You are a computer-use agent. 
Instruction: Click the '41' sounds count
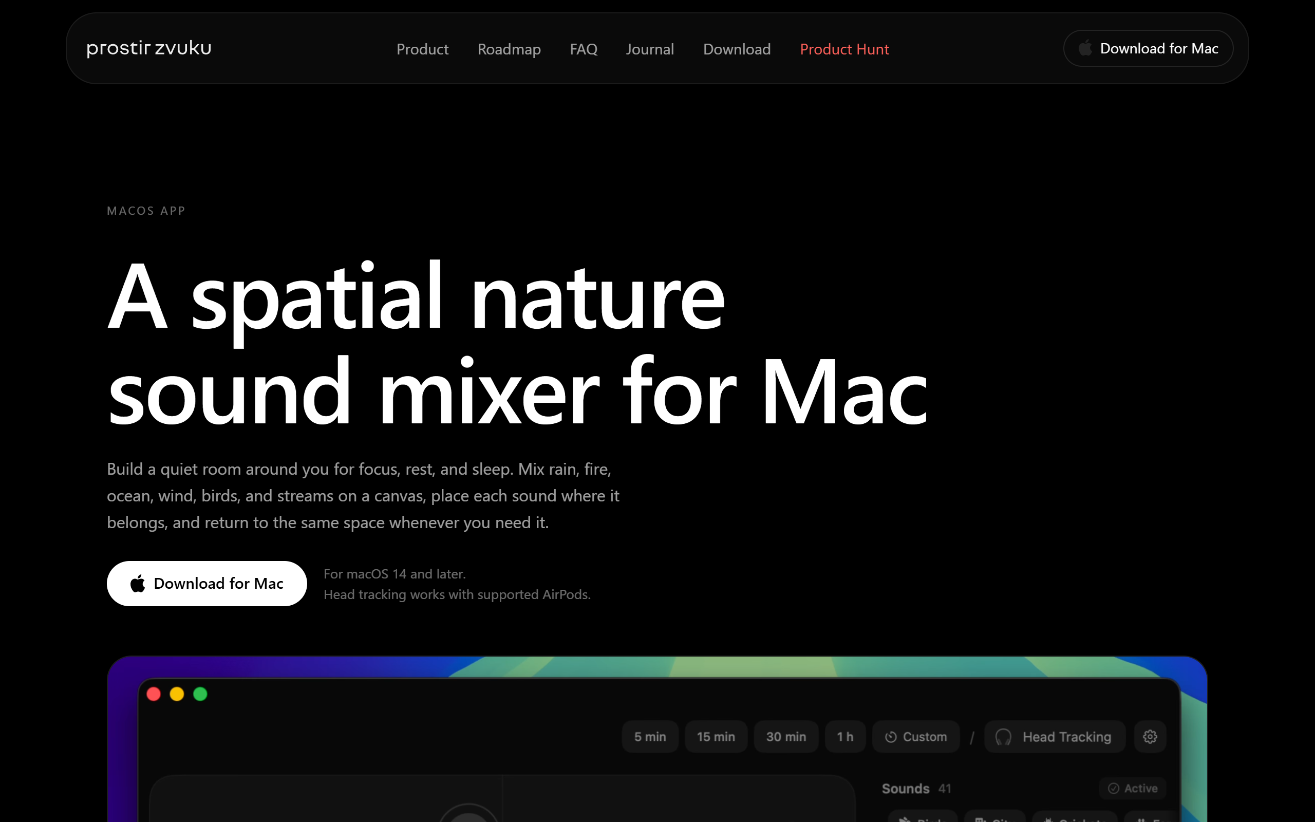(945, 788)
